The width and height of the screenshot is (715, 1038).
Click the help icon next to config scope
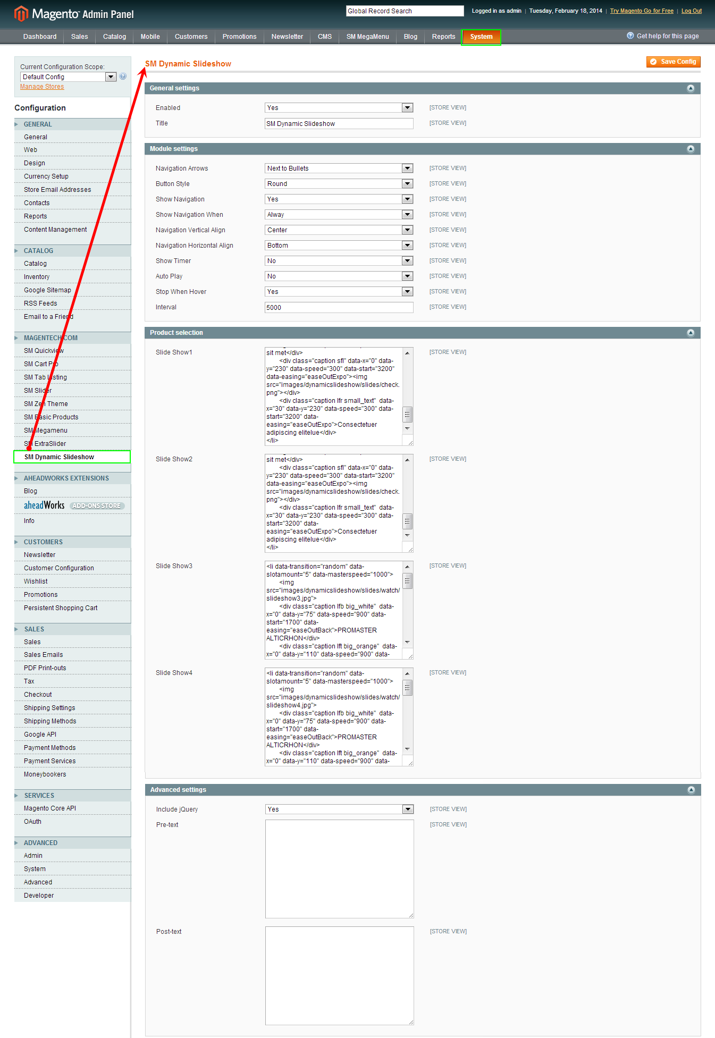[x=123, y=77]
